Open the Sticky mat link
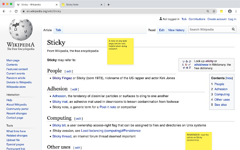 pos(60,102)
